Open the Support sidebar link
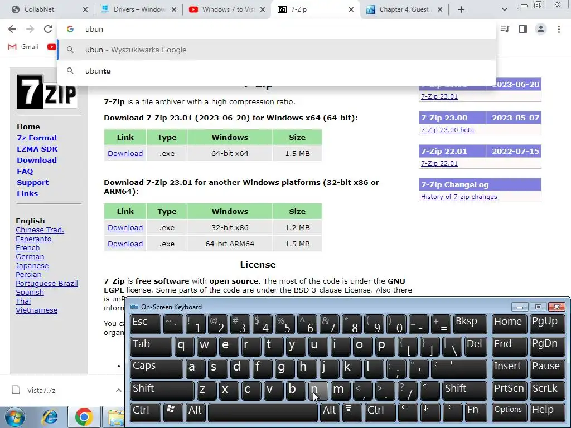 pyautogui.click(x=32, y=182)
